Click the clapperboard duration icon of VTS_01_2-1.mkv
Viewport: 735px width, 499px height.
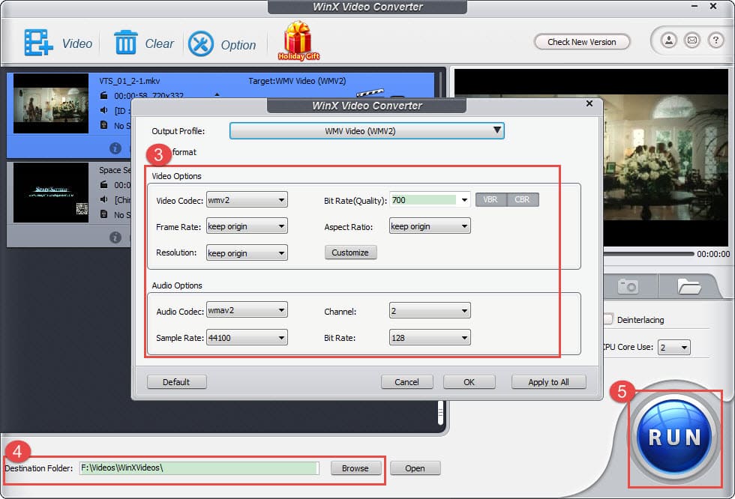pos(103,95)
